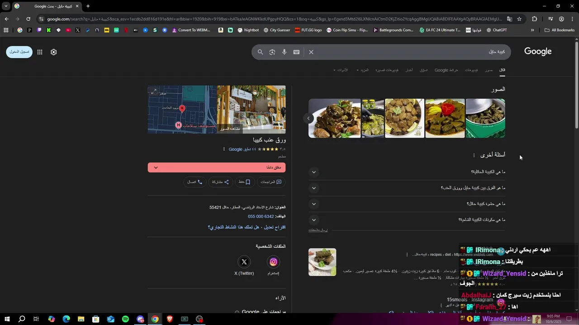The image size is (579, 325).
Task: Open Chrome tab search dropdown
Action: [6, 6]
